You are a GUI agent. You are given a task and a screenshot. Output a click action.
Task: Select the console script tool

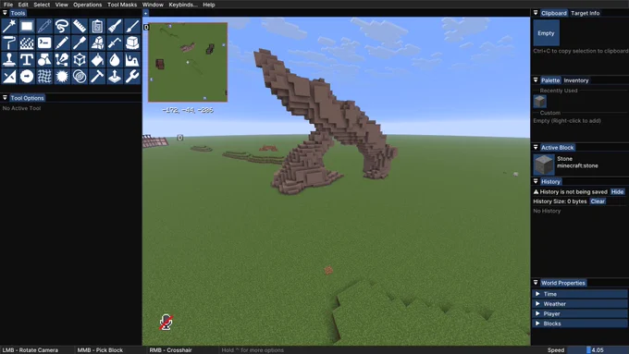44,43
